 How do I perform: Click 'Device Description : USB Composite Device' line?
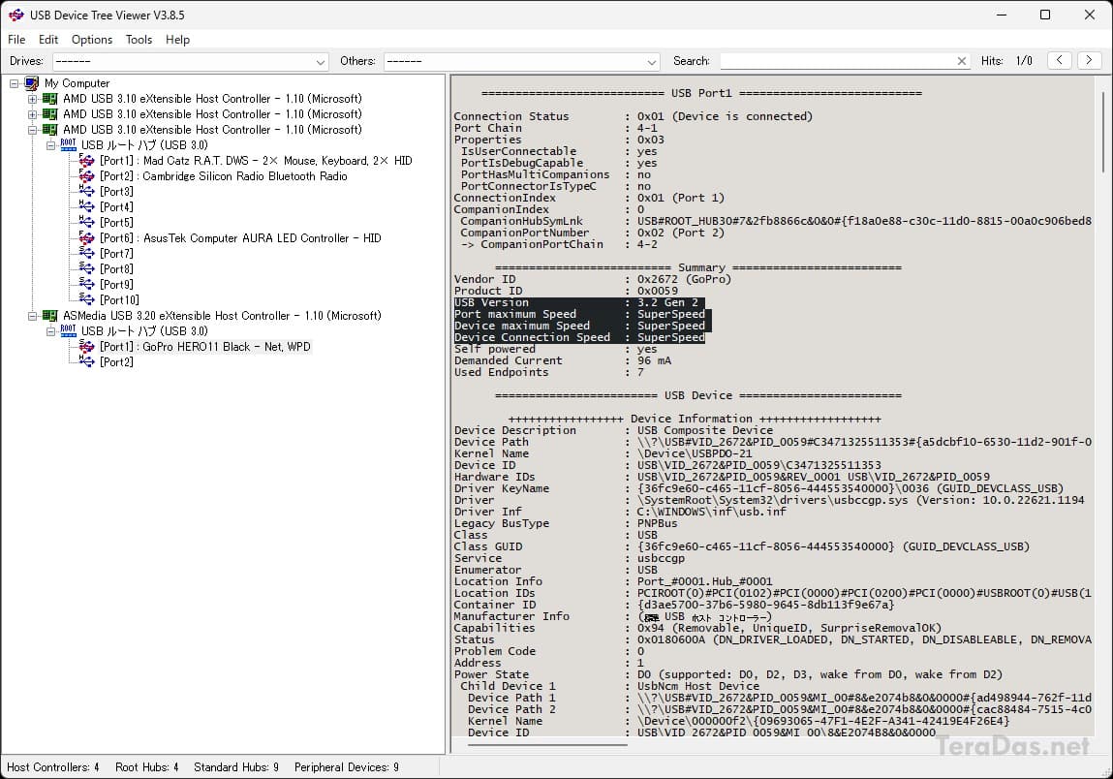coord(613,430)
